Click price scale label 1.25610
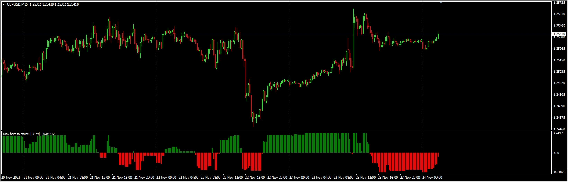Screen dimensions: 568x182 559,14
